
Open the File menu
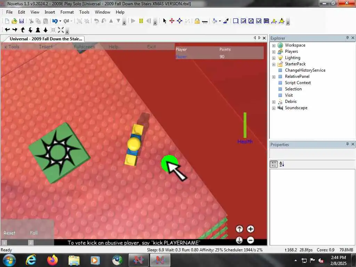click(9, 12)
